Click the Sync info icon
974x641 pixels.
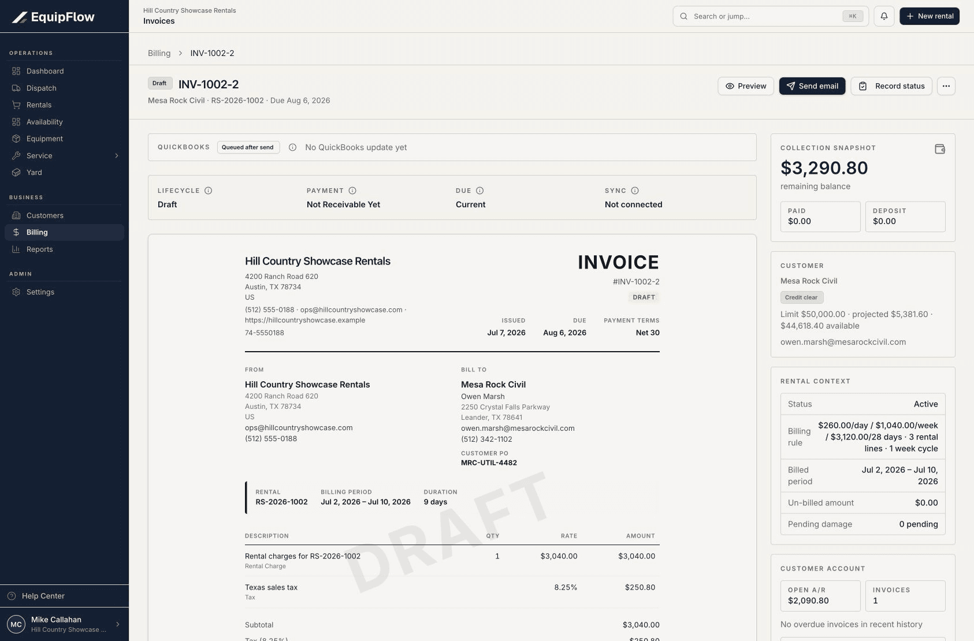[635, 191]
